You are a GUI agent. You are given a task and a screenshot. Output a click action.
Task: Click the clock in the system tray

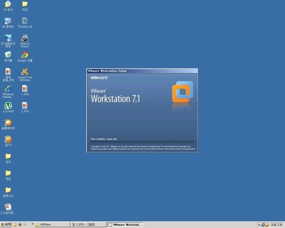(x=277, y=225)
